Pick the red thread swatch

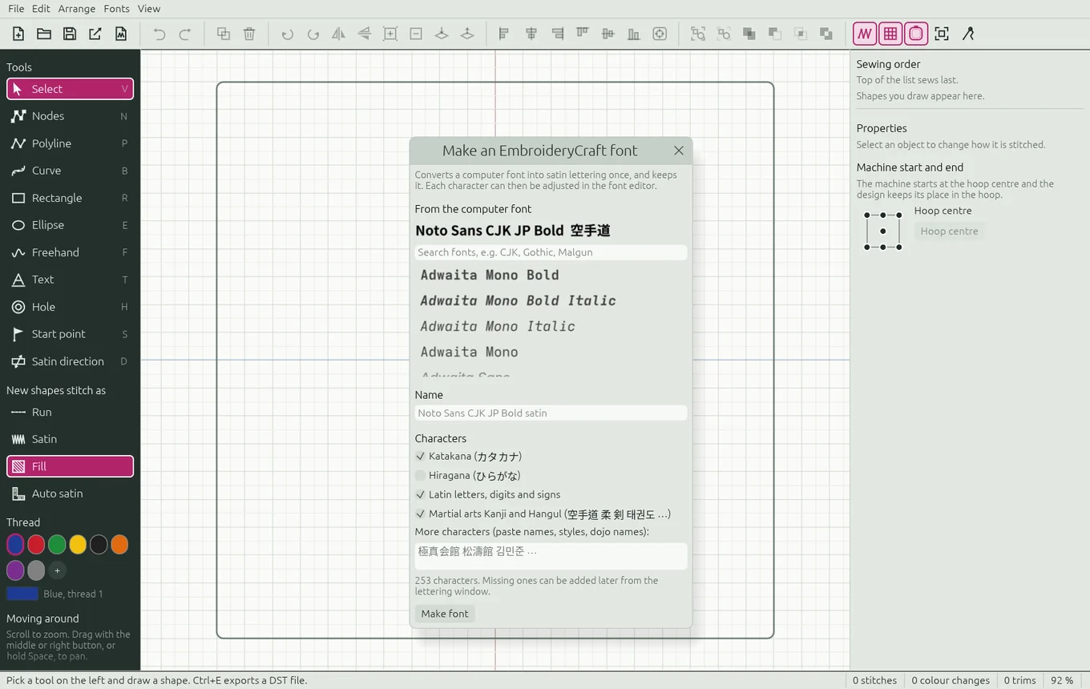(x=36, y=545)
